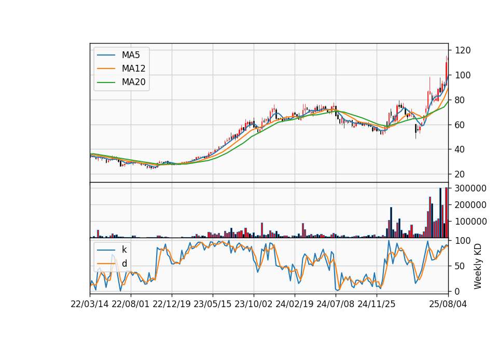This screenshot has height=358, width=498.
Task: Click the blue MA5 legend line sample
Action: click(x=106, y=55)
